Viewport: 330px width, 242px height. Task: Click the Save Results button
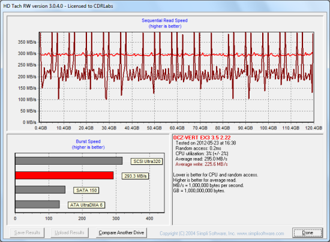(27, 233)
